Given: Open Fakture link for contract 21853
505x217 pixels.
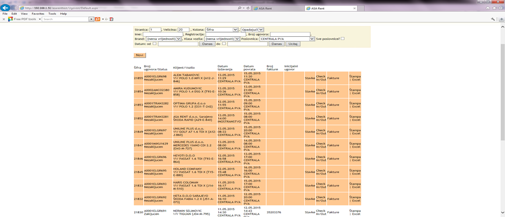Looking at the screenshot, I should click(333, 105).
